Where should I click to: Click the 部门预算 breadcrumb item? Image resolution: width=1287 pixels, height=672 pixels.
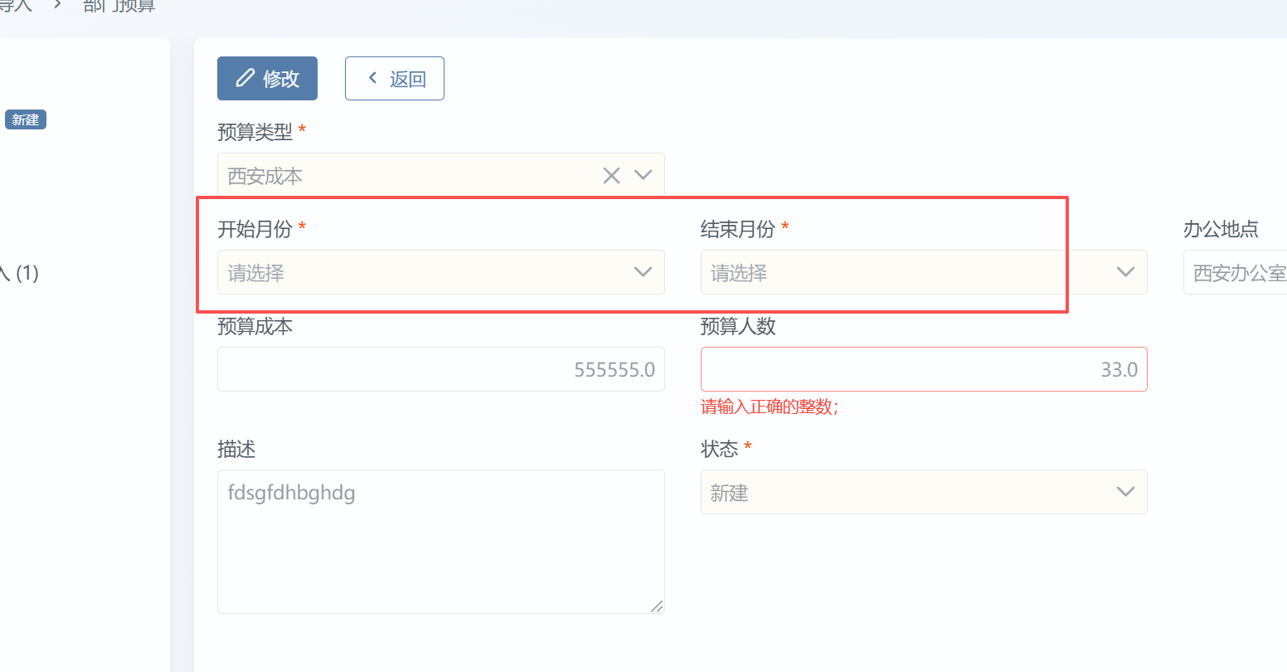pos(119,6)
